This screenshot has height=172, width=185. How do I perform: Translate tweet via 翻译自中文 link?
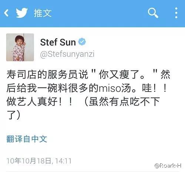point(27,139)
